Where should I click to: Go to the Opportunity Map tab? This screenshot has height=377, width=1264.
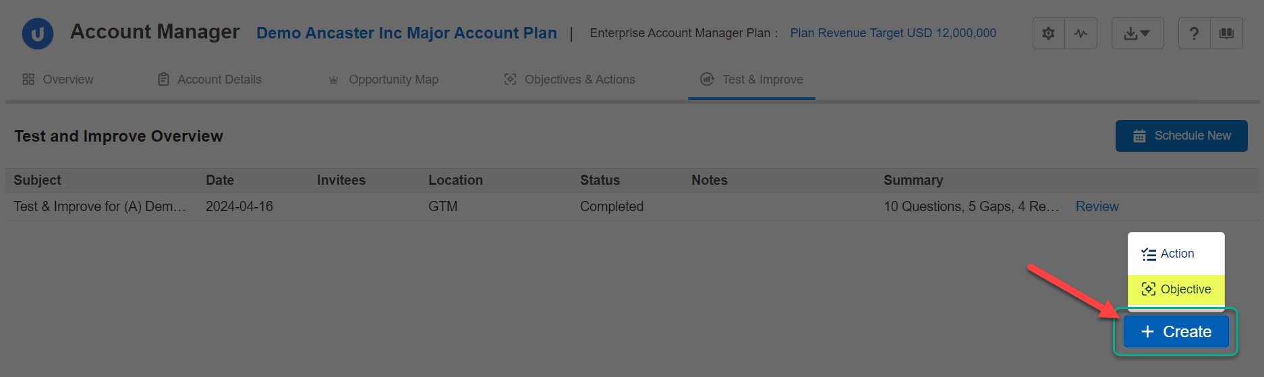[x=383, y=80]
